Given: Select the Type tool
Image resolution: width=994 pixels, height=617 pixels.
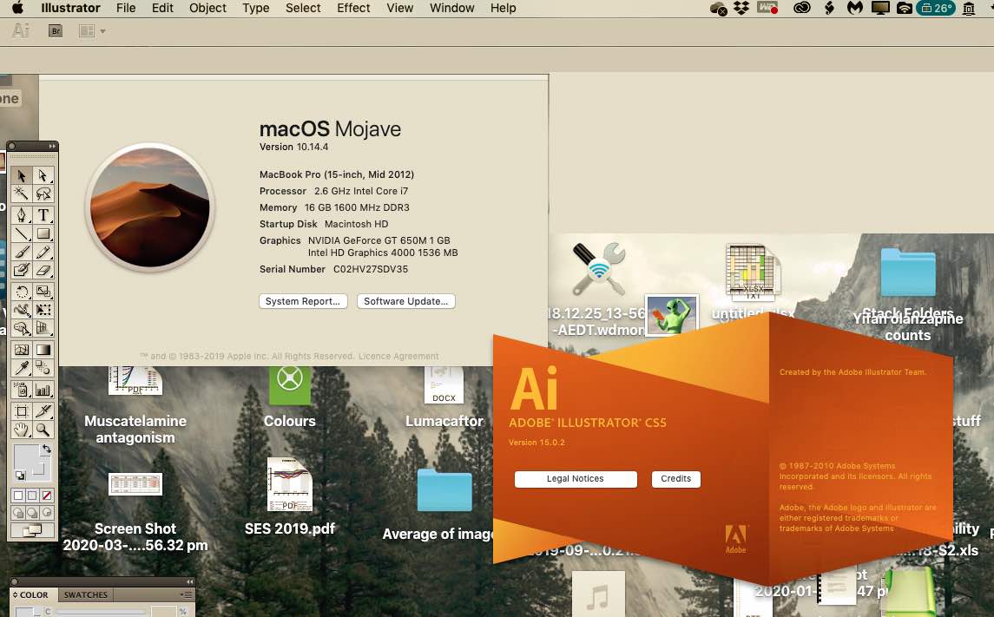Looking at the screenshot, I should point(43,215).
